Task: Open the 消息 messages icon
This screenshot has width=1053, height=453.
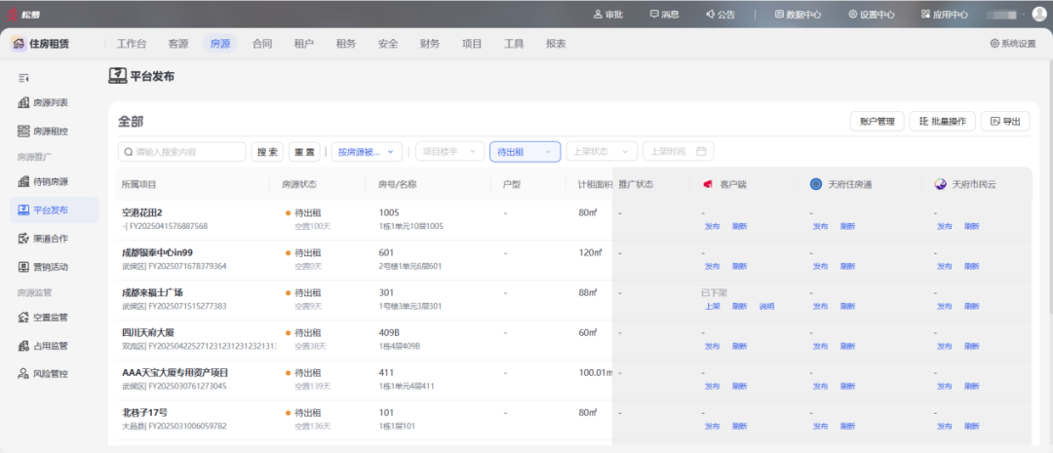Action: [654, 14]
